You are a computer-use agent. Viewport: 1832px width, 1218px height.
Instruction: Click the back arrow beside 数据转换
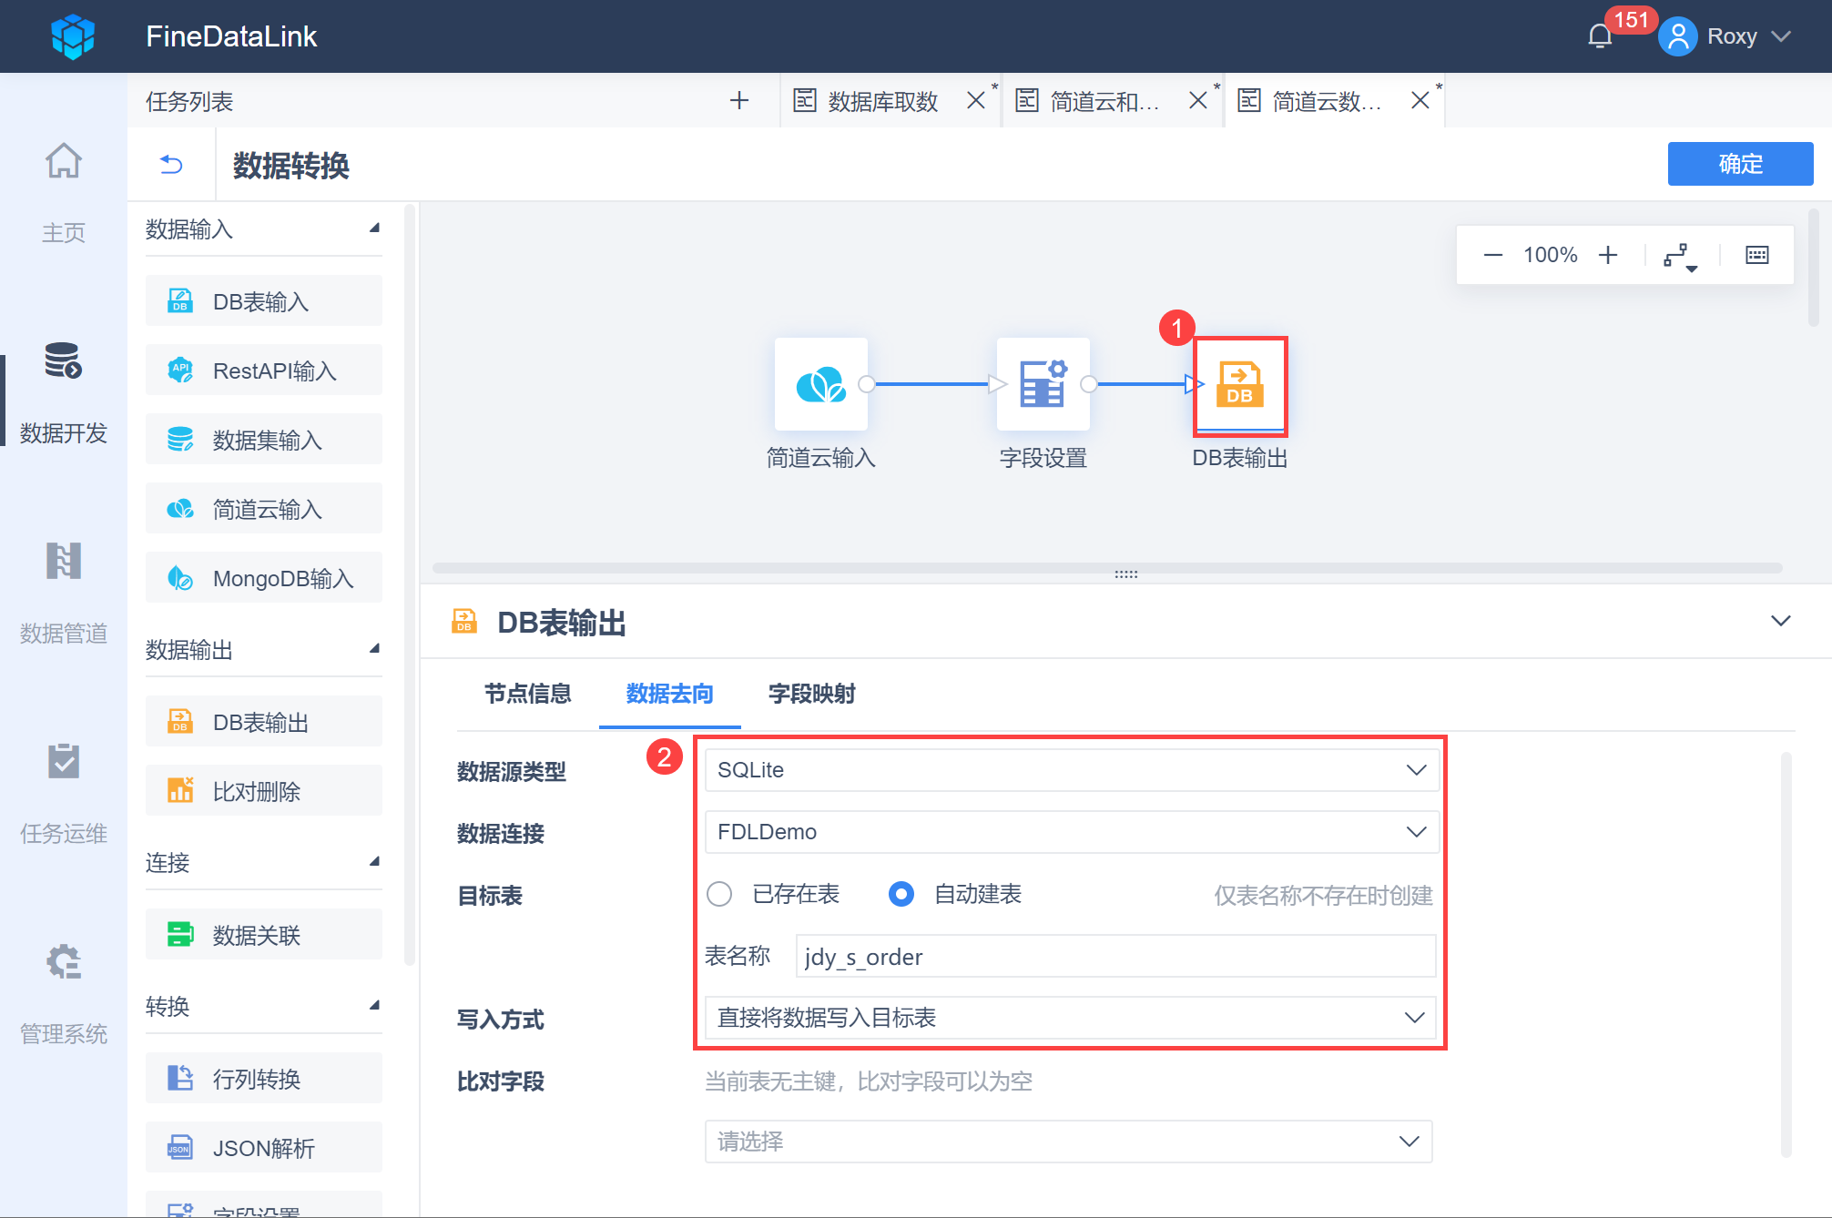[x=171, y=164]
